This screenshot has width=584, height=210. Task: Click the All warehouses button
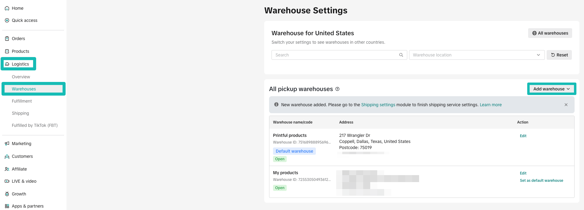pyautogui.click(x=550, y=33)
